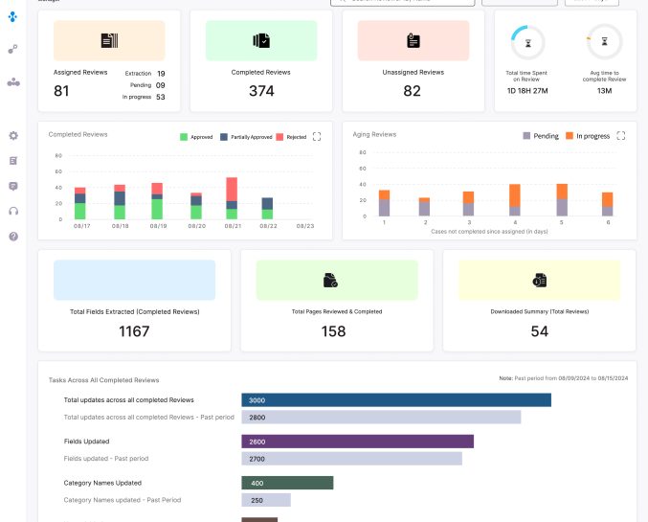
Task: Click the Total updates 3000 blue bar
Action: (395, 400)
